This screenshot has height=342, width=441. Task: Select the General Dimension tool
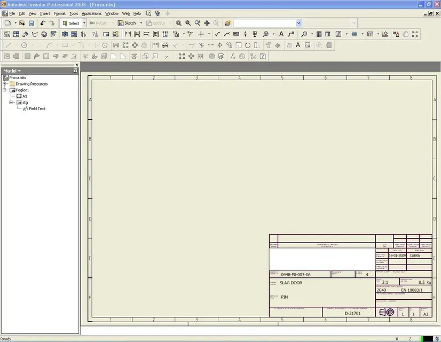click(x=128, y=34)
